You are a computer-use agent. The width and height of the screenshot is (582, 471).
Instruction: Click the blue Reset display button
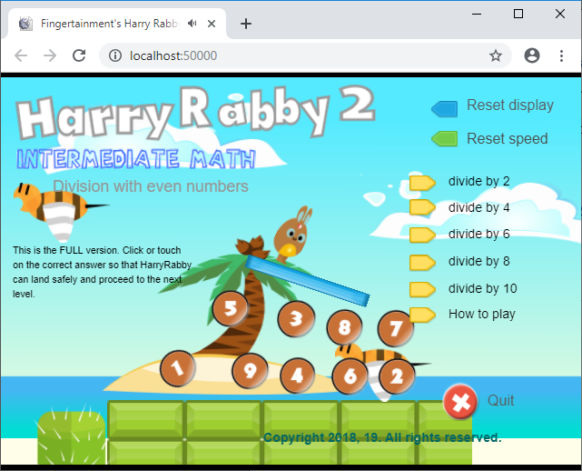click(445, 108)
